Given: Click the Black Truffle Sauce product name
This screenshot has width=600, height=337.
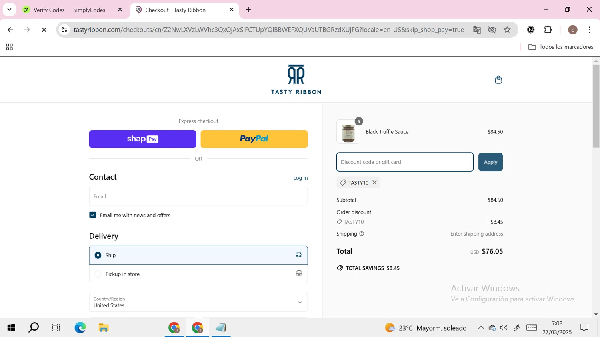Looking at the screenshot, I should point(387,132).
